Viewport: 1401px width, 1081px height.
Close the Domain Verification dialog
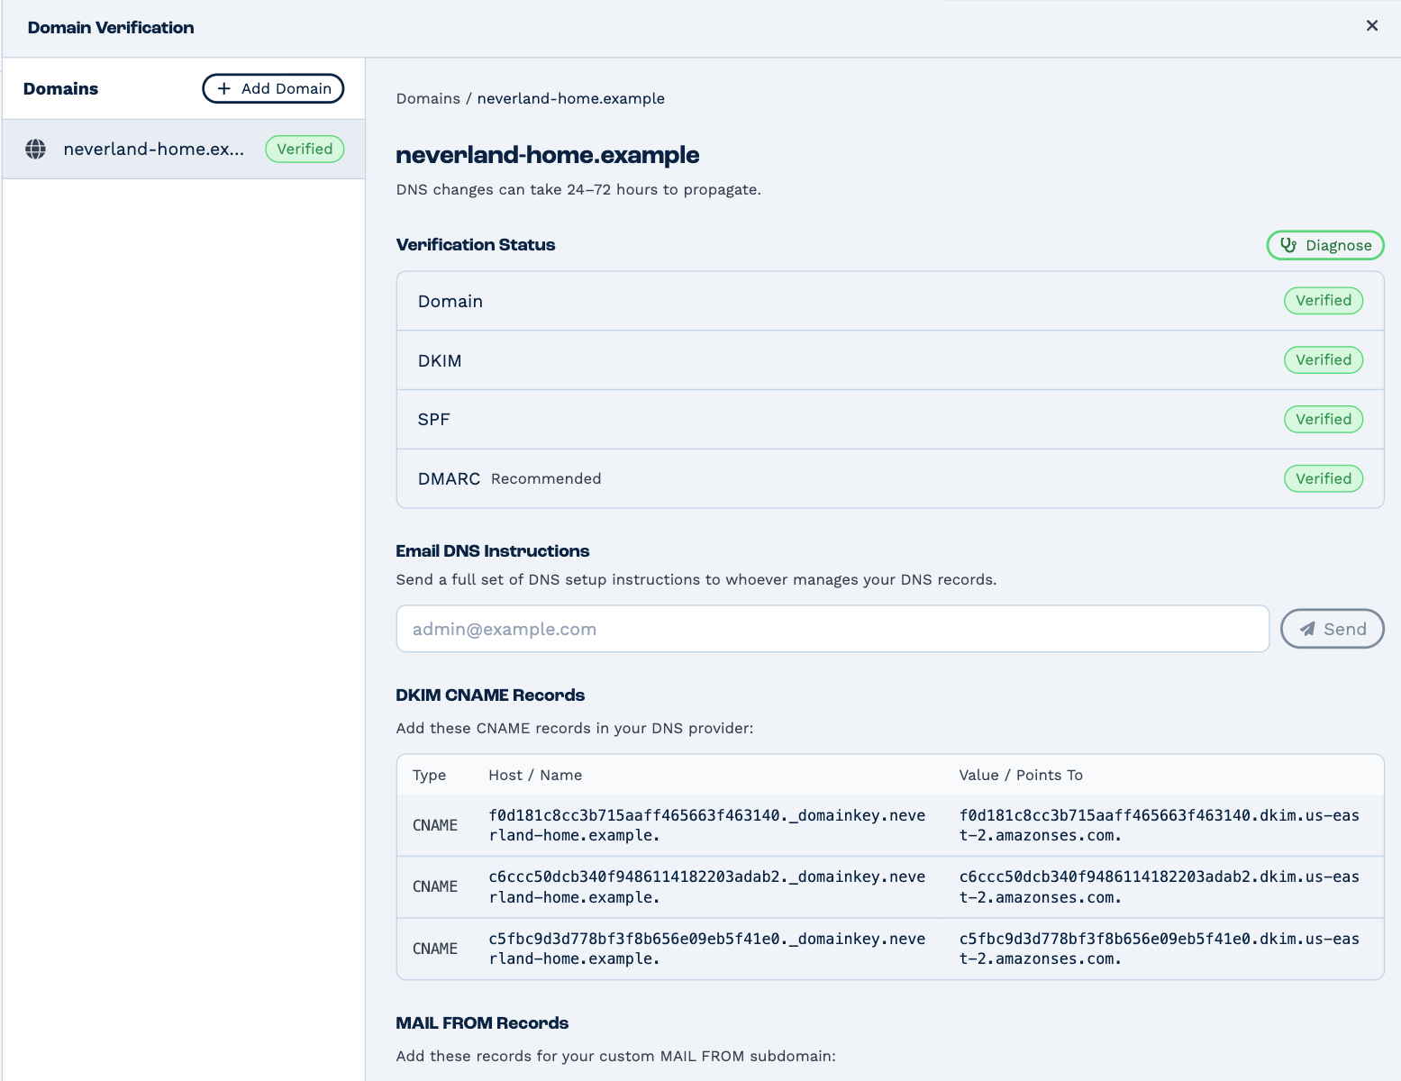(1372, 26)
